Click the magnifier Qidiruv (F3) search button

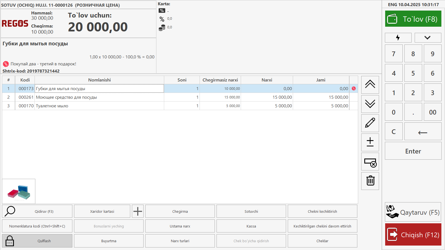[37, 211]
